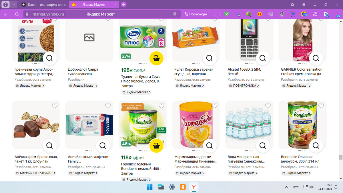The image size is (343, 193).
Task: Open Яндекс Маркет seller under Добрoфлот Сайра
Action: click(x=83, y=85)
